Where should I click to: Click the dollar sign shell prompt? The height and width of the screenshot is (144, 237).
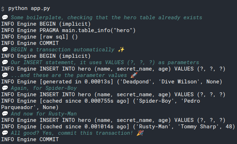[x=3, y=7]
